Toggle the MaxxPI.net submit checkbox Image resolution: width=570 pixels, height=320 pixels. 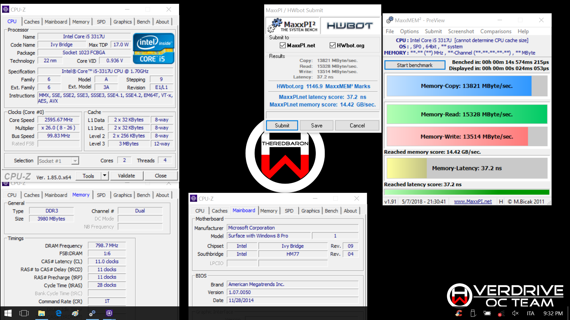pyautogui.click(x=283, y=45)
